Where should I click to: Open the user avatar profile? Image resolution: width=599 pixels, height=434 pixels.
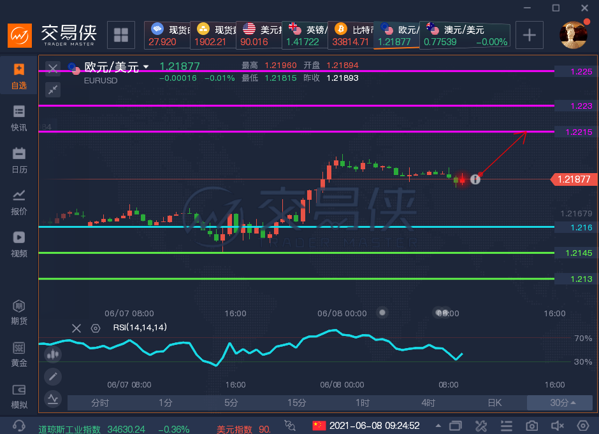coord(573,35)
